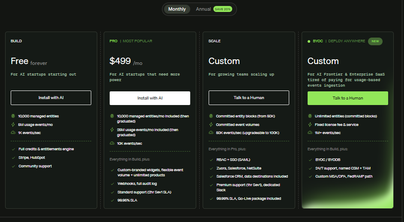The width and height of the screenshot is (404, 222).
Task: Click entities icon beside 10,000 managed entities/mo included
Action: tap(112, 116)
